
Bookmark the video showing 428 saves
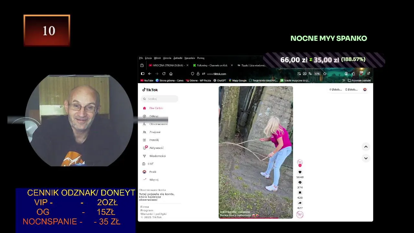[300, 193]
